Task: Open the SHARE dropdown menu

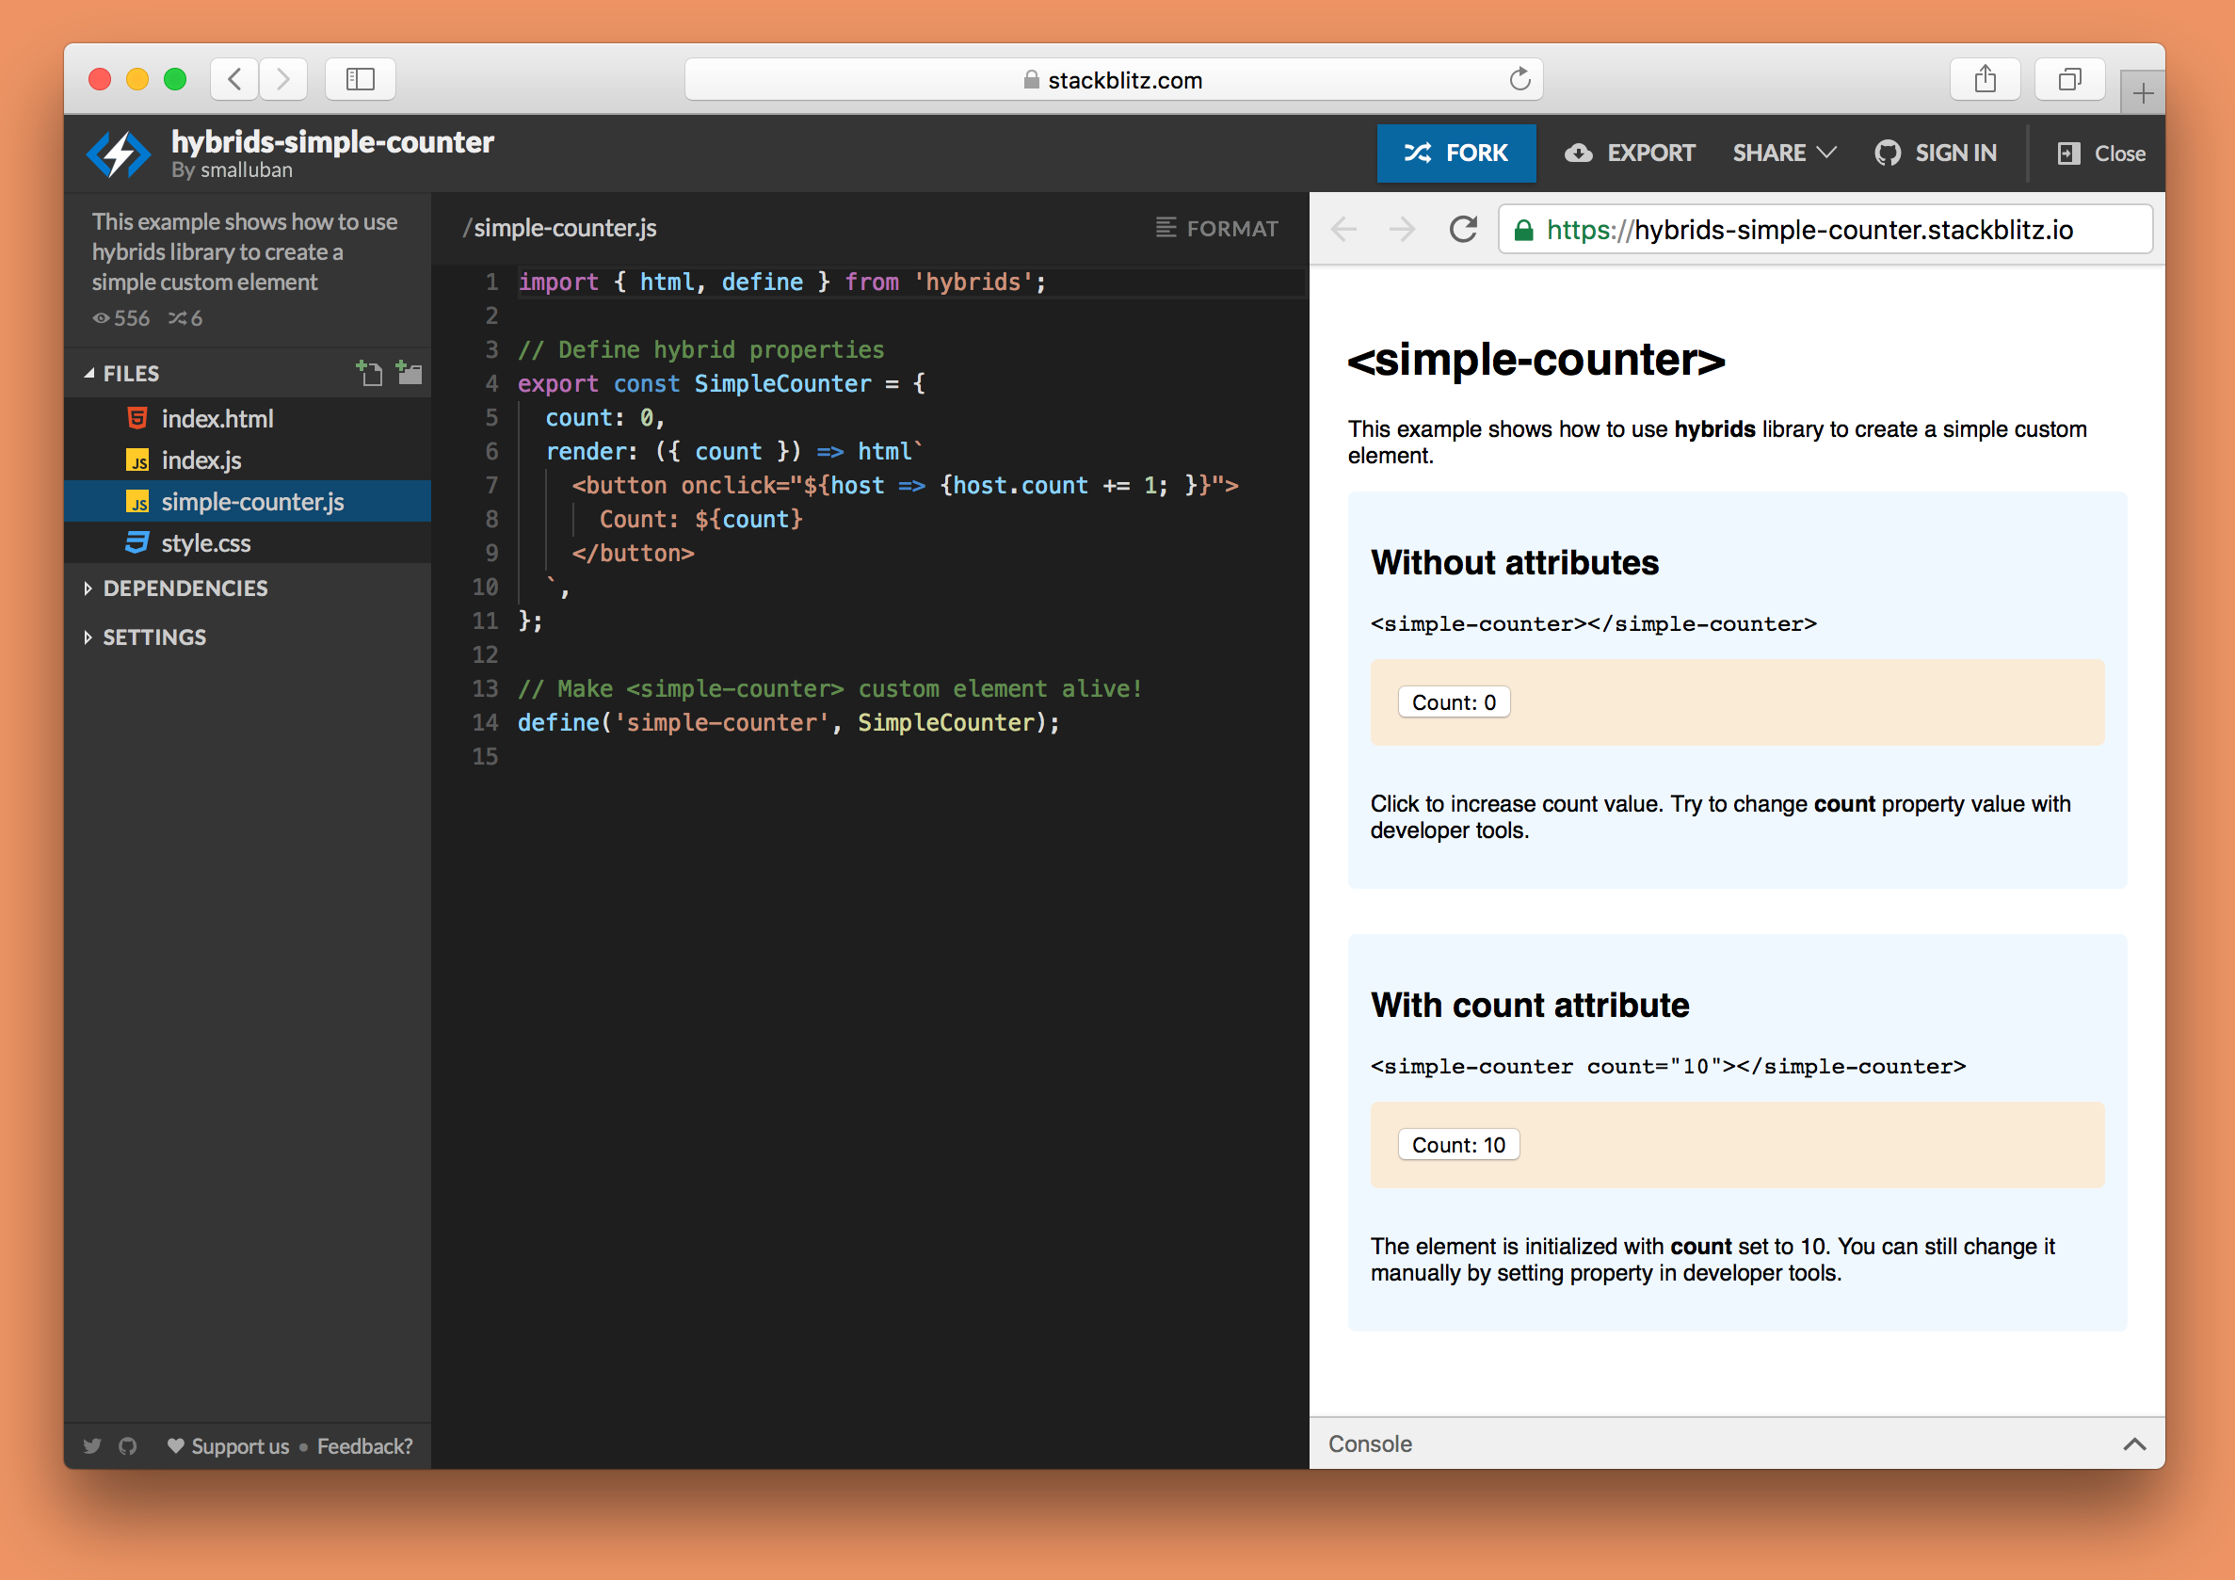Action: click(1783, 153)
